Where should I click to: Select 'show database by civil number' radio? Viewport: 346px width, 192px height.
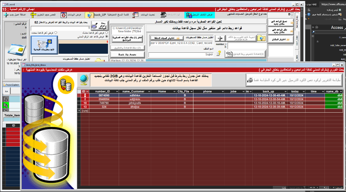[107, 36]
